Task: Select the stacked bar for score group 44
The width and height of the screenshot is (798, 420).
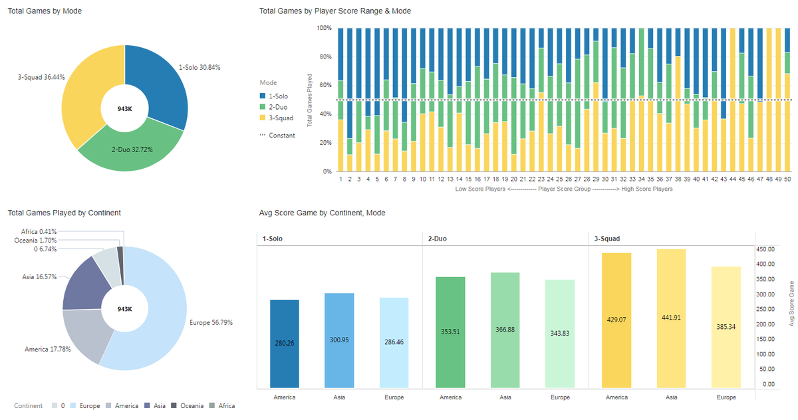Action: coord(732,100)
